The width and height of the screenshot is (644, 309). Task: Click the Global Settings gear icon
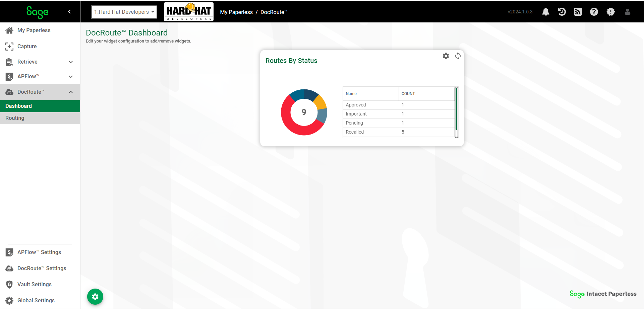[9, 301]
